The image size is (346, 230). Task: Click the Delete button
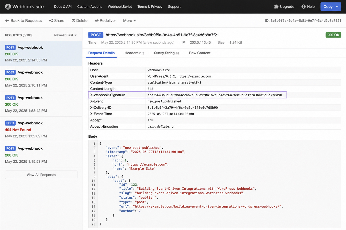(x=80, y=21)
